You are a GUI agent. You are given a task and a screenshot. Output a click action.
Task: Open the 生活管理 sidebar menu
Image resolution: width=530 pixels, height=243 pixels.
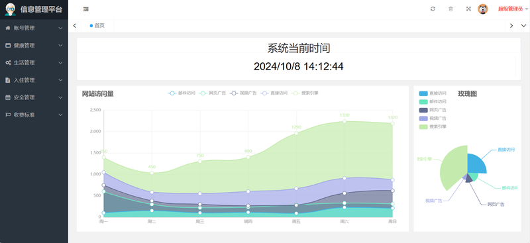(34, 62)
